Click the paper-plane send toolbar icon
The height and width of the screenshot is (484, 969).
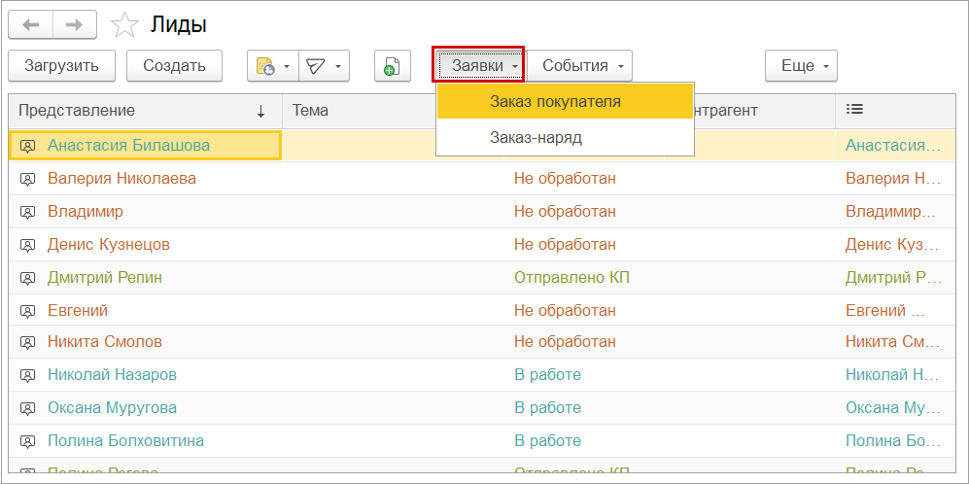pos(316,66)
